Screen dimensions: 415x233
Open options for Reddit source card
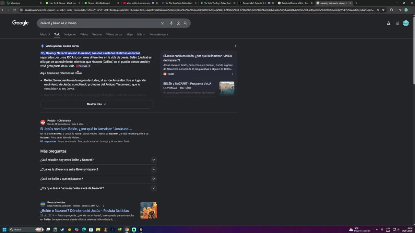tap(232, 74)
